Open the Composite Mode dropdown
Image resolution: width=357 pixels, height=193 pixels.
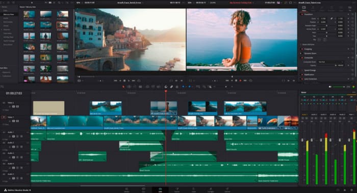pyautogui.click(x=330, y=62)
